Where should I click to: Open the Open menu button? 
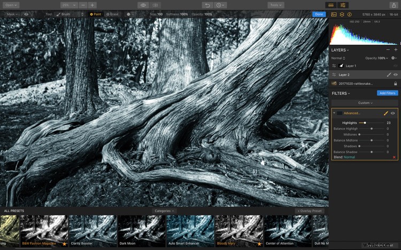pos(11,5)
